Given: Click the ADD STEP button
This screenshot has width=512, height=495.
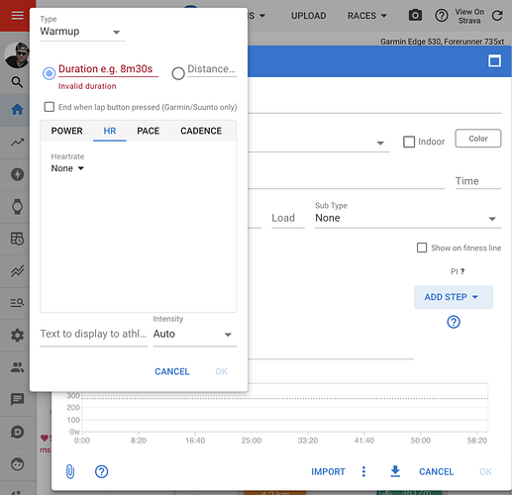Looking at the screenshot, I should (454, 297).
